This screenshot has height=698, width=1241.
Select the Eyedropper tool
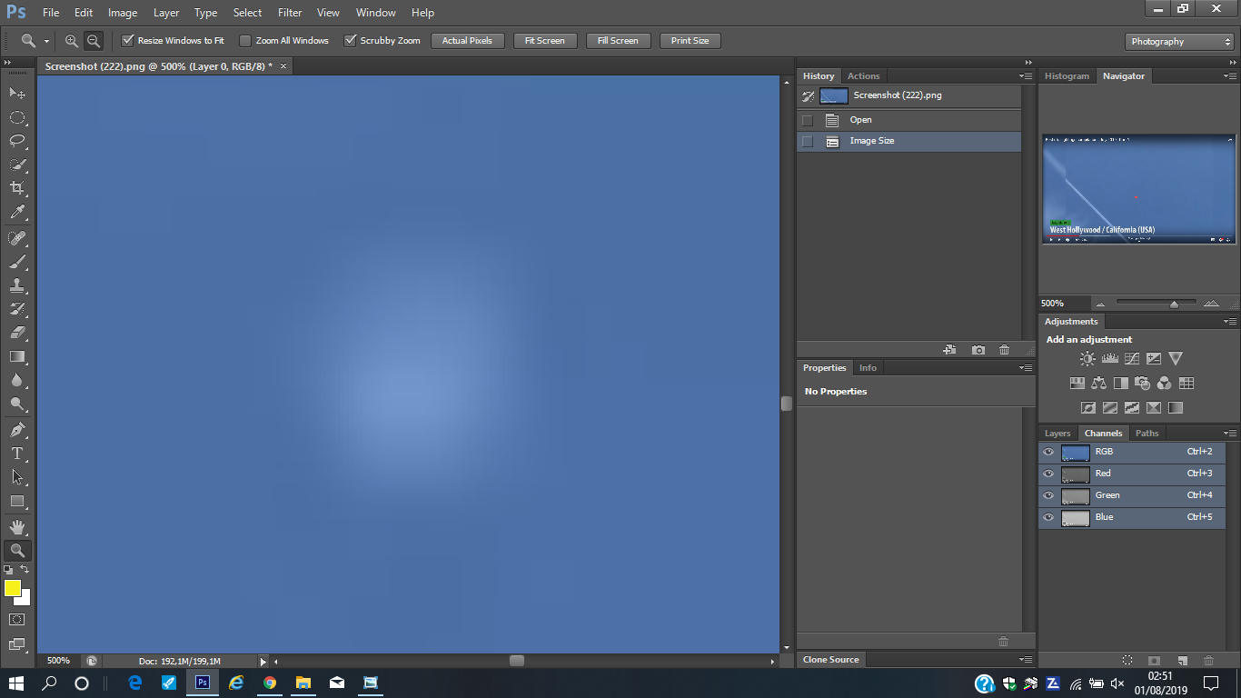[x=17, y=213]
